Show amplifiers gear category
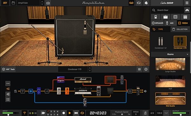Viewport: 191px width, 116px height. [x=166, y=17]
